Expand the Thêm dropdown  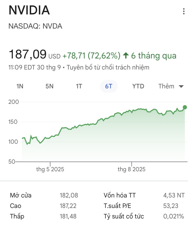tap(171, 86)
